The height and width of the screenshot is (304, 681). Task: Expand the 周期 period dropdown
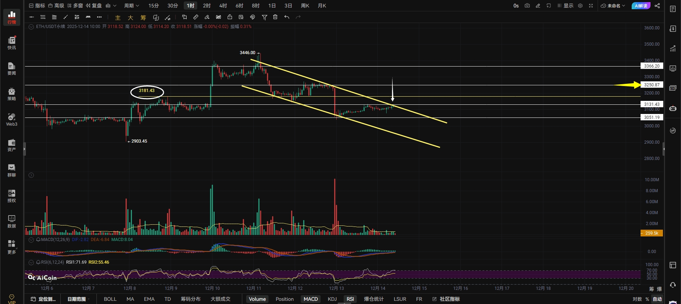[x=132, y=6]
